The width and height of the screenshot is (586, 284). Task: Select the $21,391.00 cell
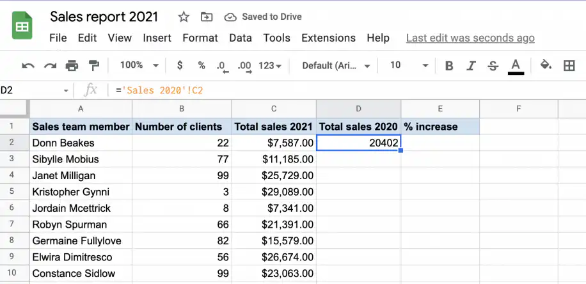click(x=274, y=225)
